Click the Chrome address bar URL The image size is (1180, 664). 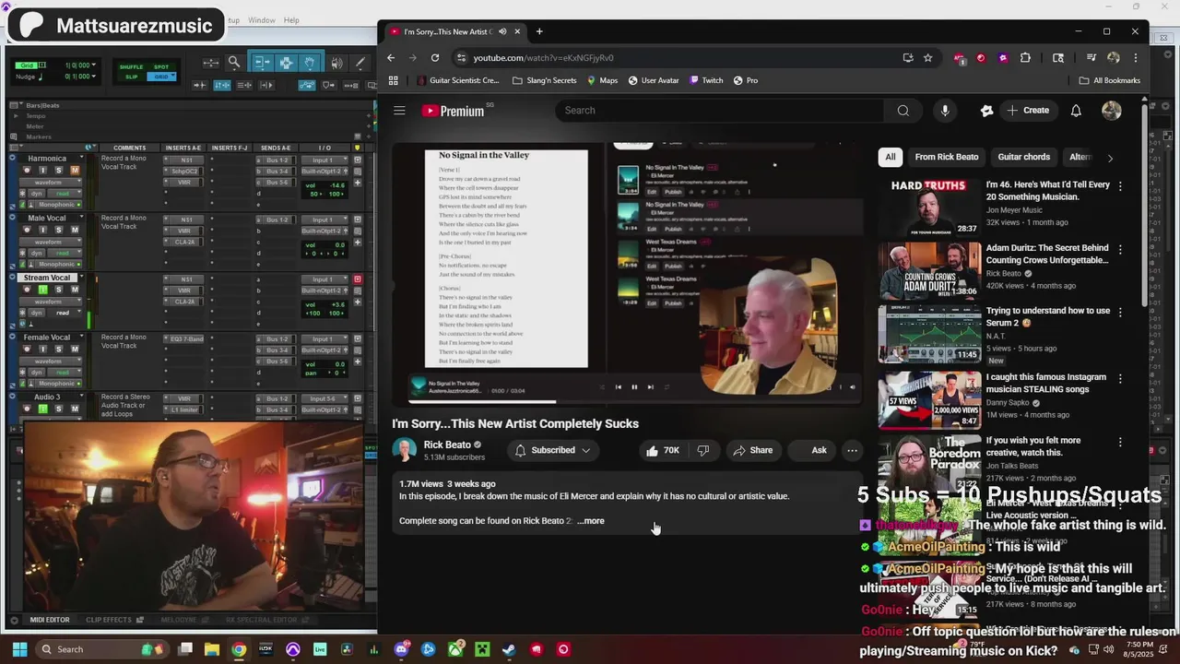pyautogui.click(x=543, y=57)
